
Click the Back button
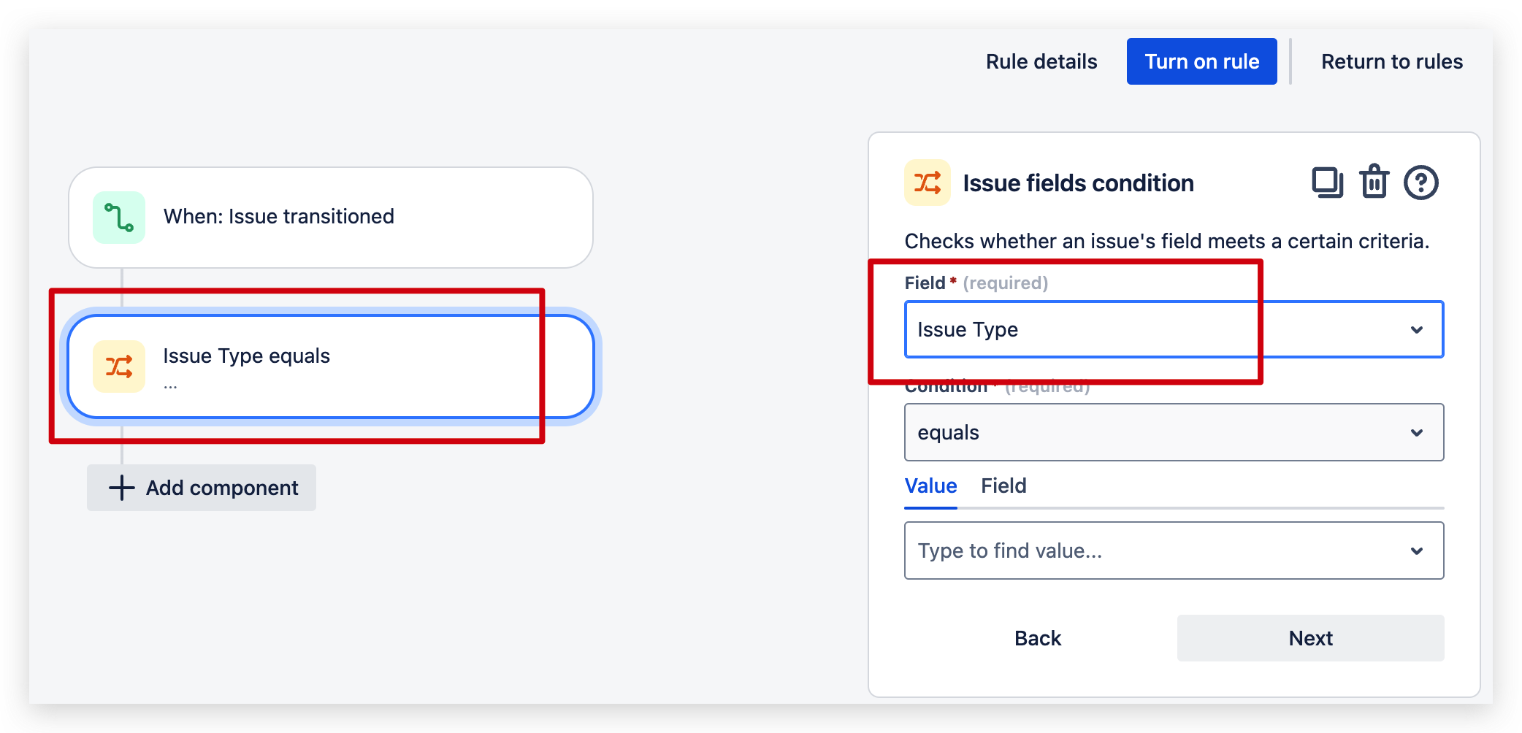click(x=1037, y=637)
